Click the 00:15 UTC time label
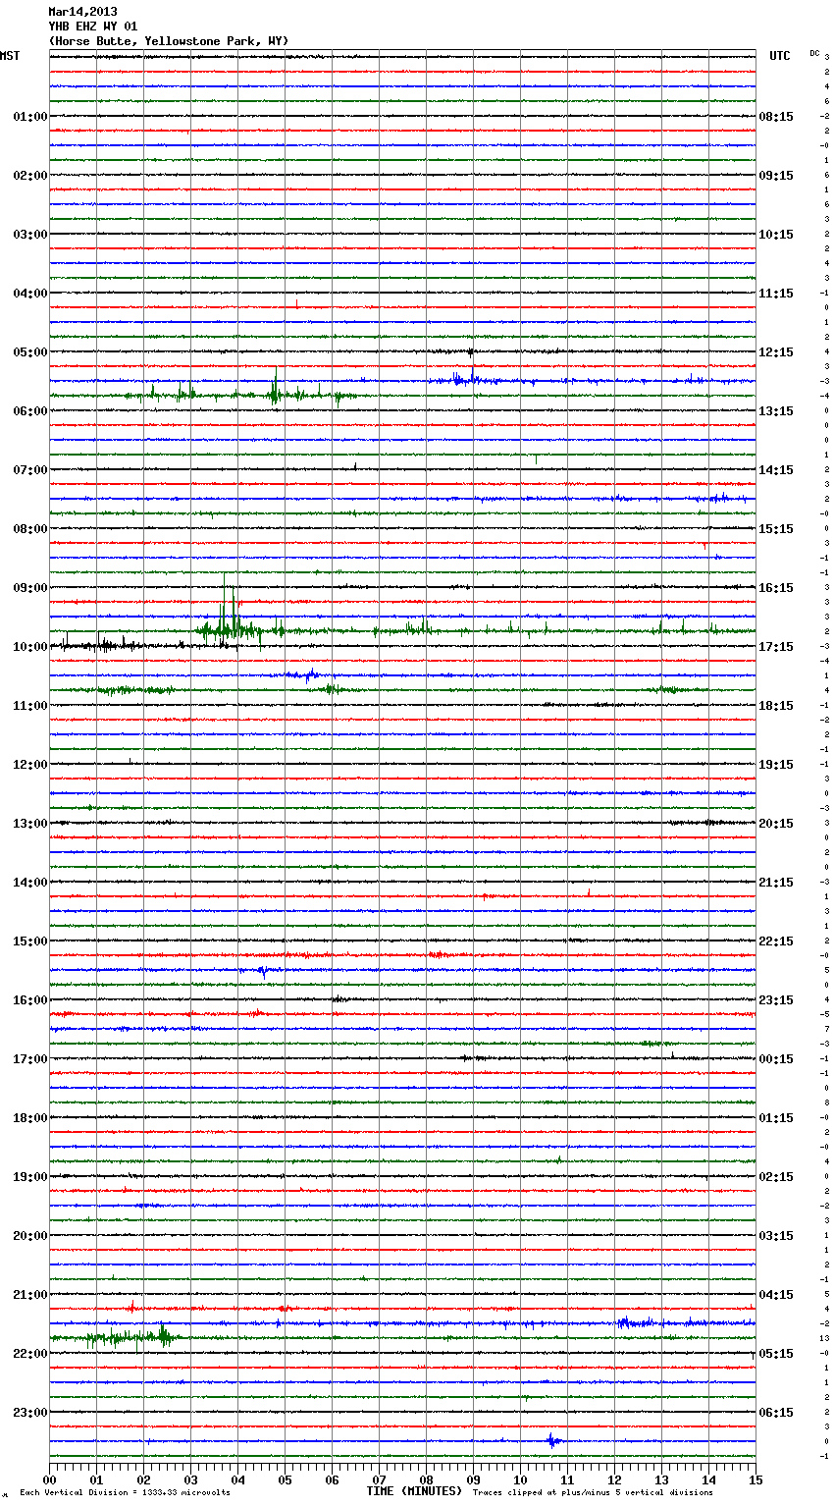The width and height of the screenshot is (834, 1506). click(x=776, y=1059)
